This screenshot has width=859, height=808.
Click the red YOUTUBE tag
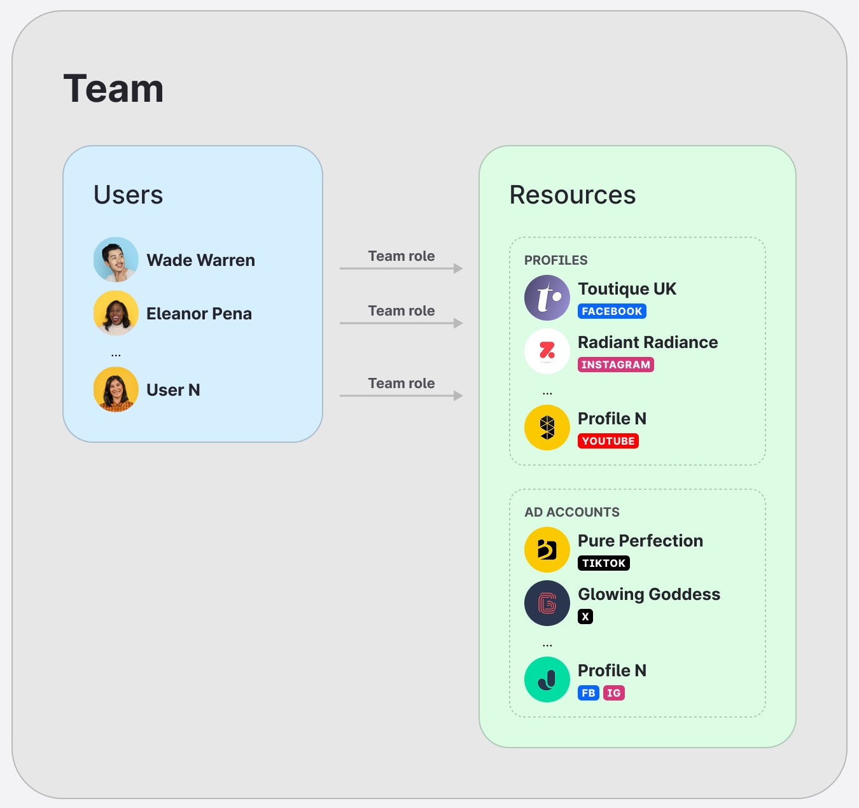pos(608,441)
